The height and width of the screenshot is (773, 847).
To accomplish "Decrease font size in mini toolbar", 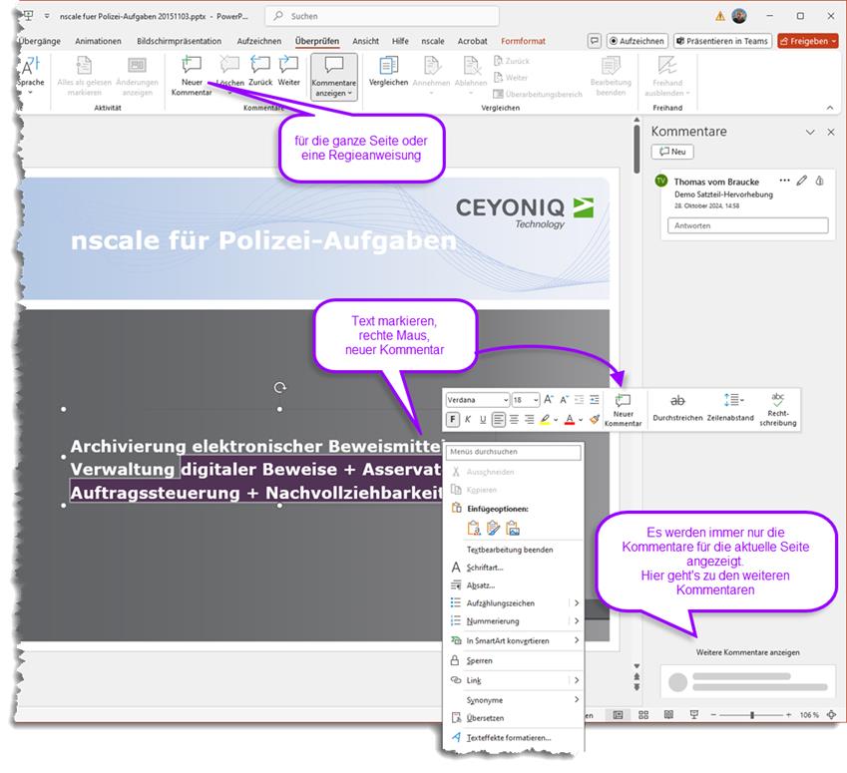I will [564, 400].
